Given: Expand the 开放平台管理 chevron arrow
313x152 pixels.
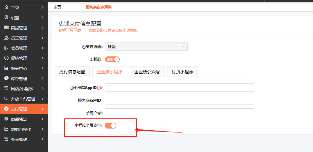Looking at the screenshot, I should click(x=42, y=99).
